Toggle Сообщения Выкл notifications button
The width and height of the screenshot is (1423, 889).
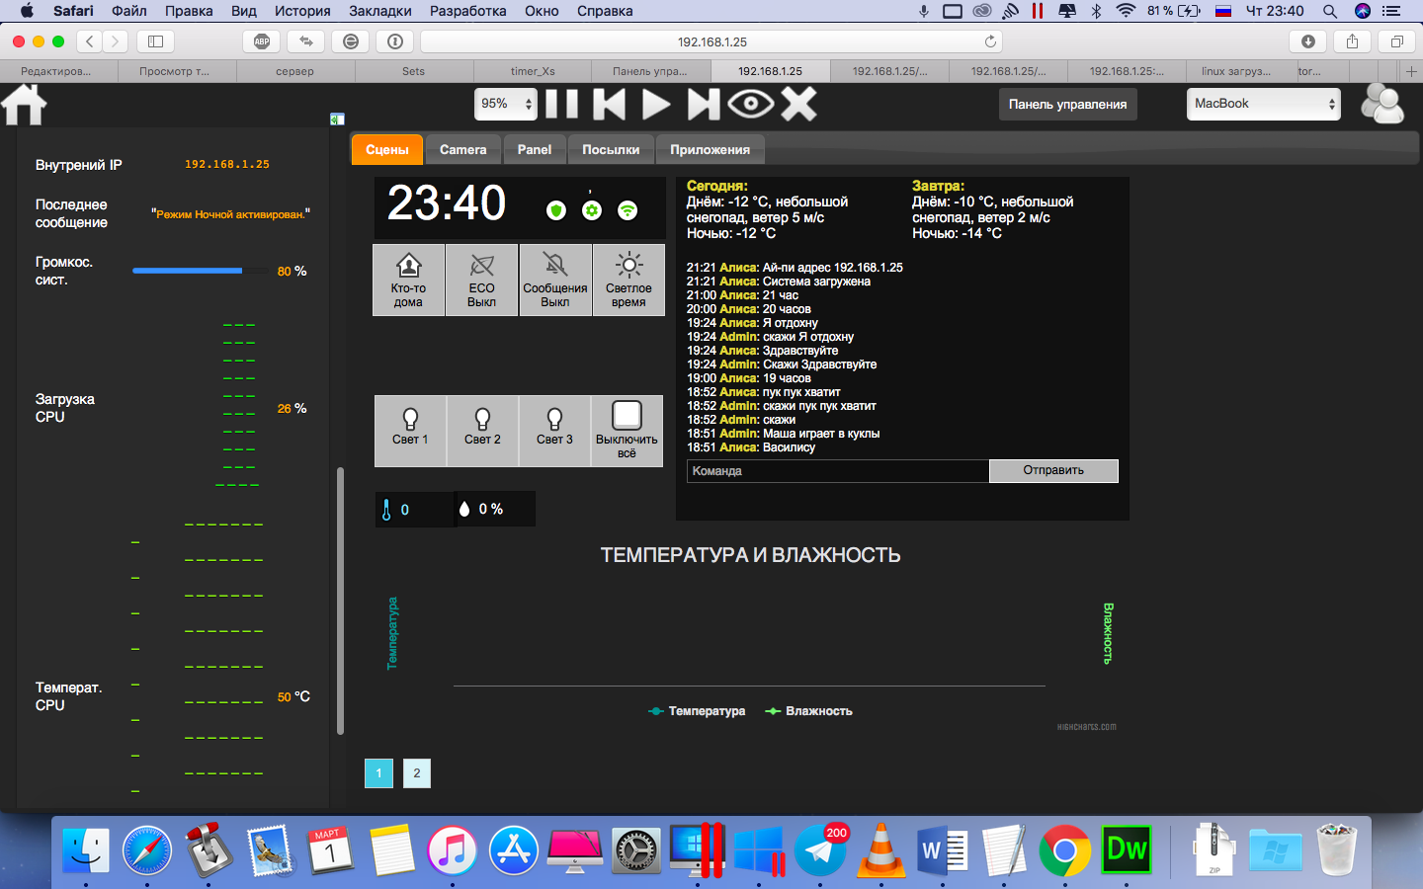click(x=554, y=281)
